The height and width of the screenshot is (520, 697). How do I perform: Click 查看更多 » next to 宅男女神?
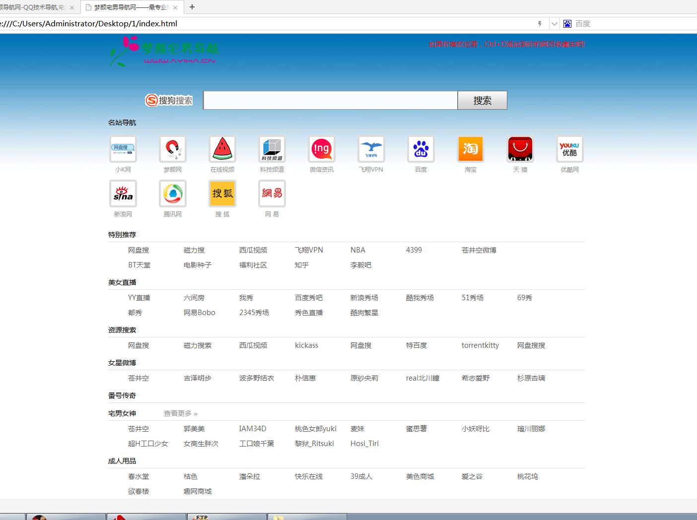[x=181, y=413]
